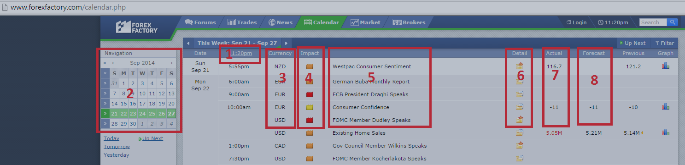Click the Forex Factory logo
Image resolution: width=685 pixels, height=165 pixels.
137,27
